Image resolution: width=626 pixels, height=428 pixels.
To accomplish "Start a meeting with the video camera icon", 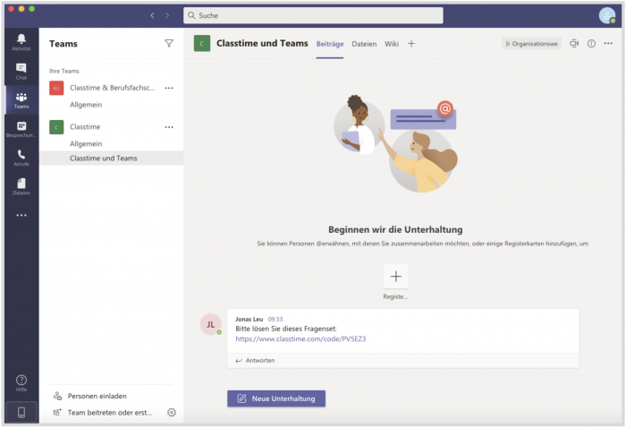I will (574, 44).
